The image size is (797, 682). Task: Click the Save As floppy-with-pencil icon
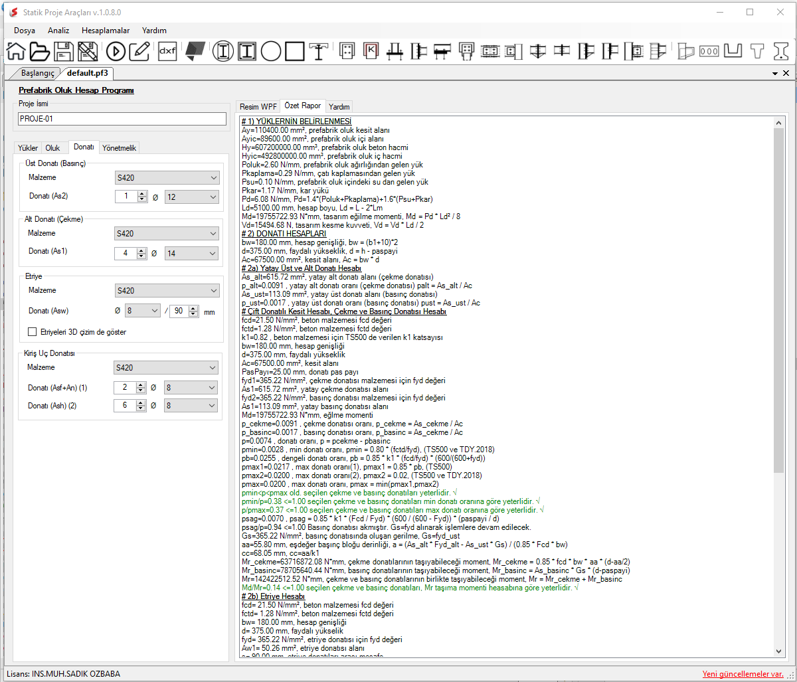pos(88,50)
